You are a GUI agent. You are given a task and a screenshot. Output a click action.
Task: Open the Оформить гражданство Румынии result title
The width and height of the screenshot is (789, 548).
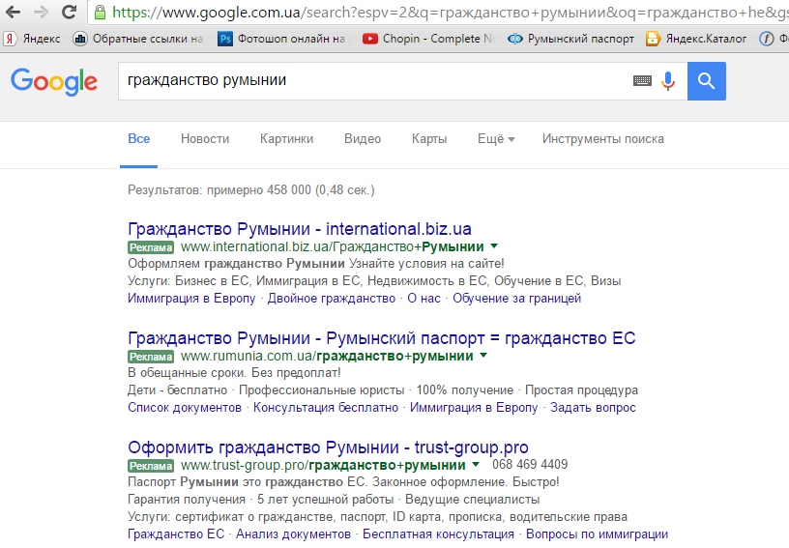coord(328,447)
